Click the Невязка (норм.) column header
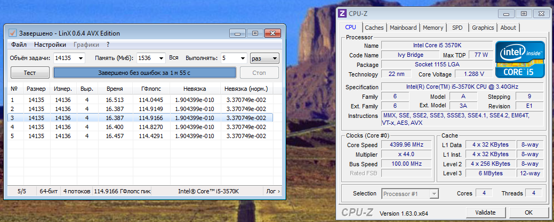 click(x=246, y=89)
